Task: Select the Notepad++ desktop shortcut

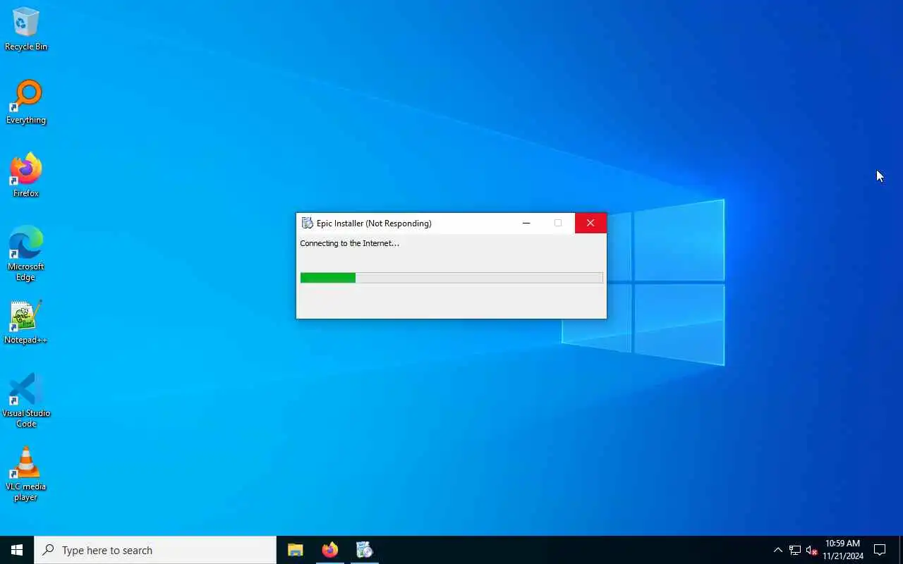Action: (26, 323)
